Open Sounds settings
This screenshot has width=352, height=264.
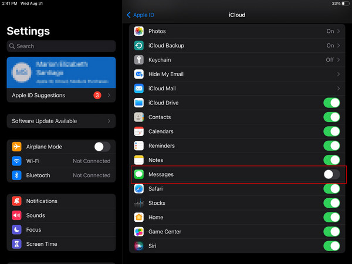tap(61, 215)
